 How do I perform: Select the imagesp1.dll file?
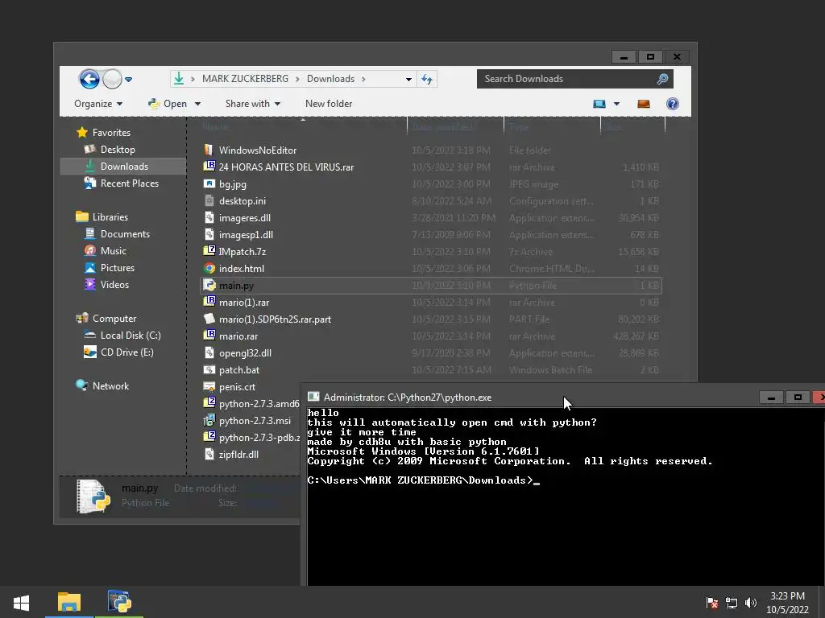tap(238, 234)
